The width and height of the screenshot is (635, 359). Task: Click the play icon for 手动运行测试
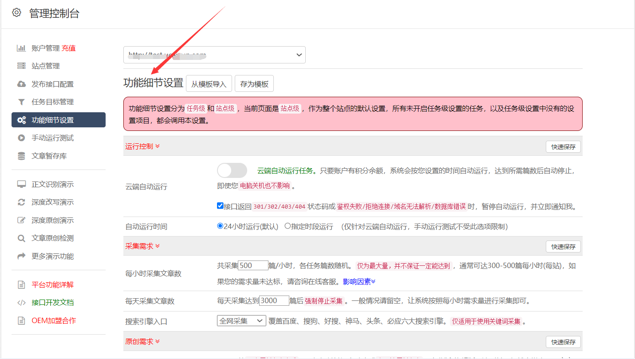tap(21, 138)
